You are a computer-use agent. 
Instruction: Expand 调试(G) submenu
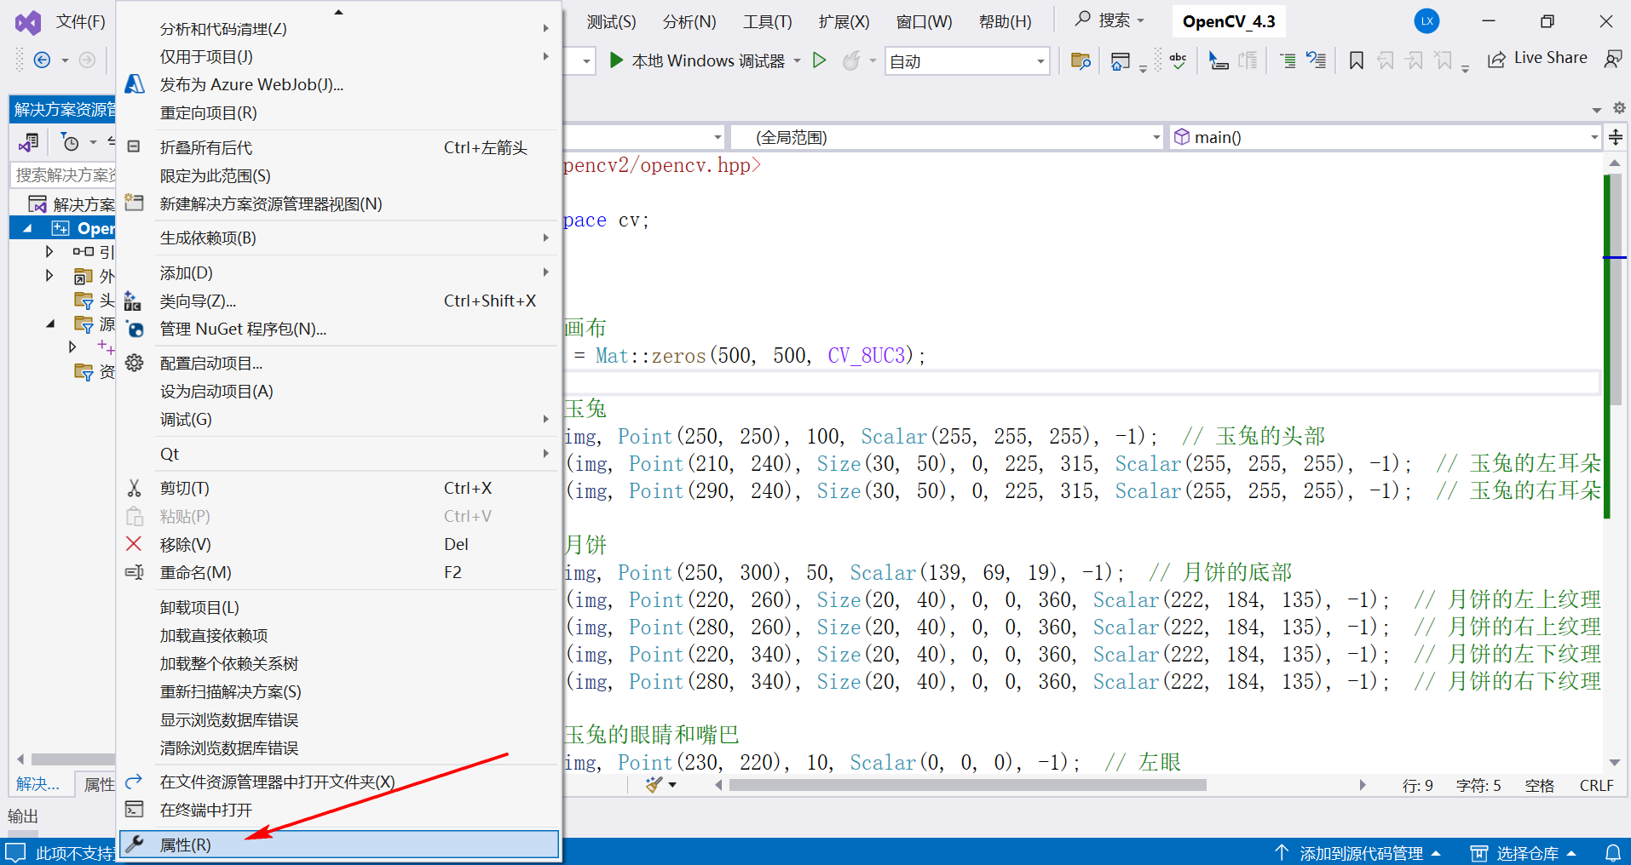pyautogui.click(x=339, y=419)
